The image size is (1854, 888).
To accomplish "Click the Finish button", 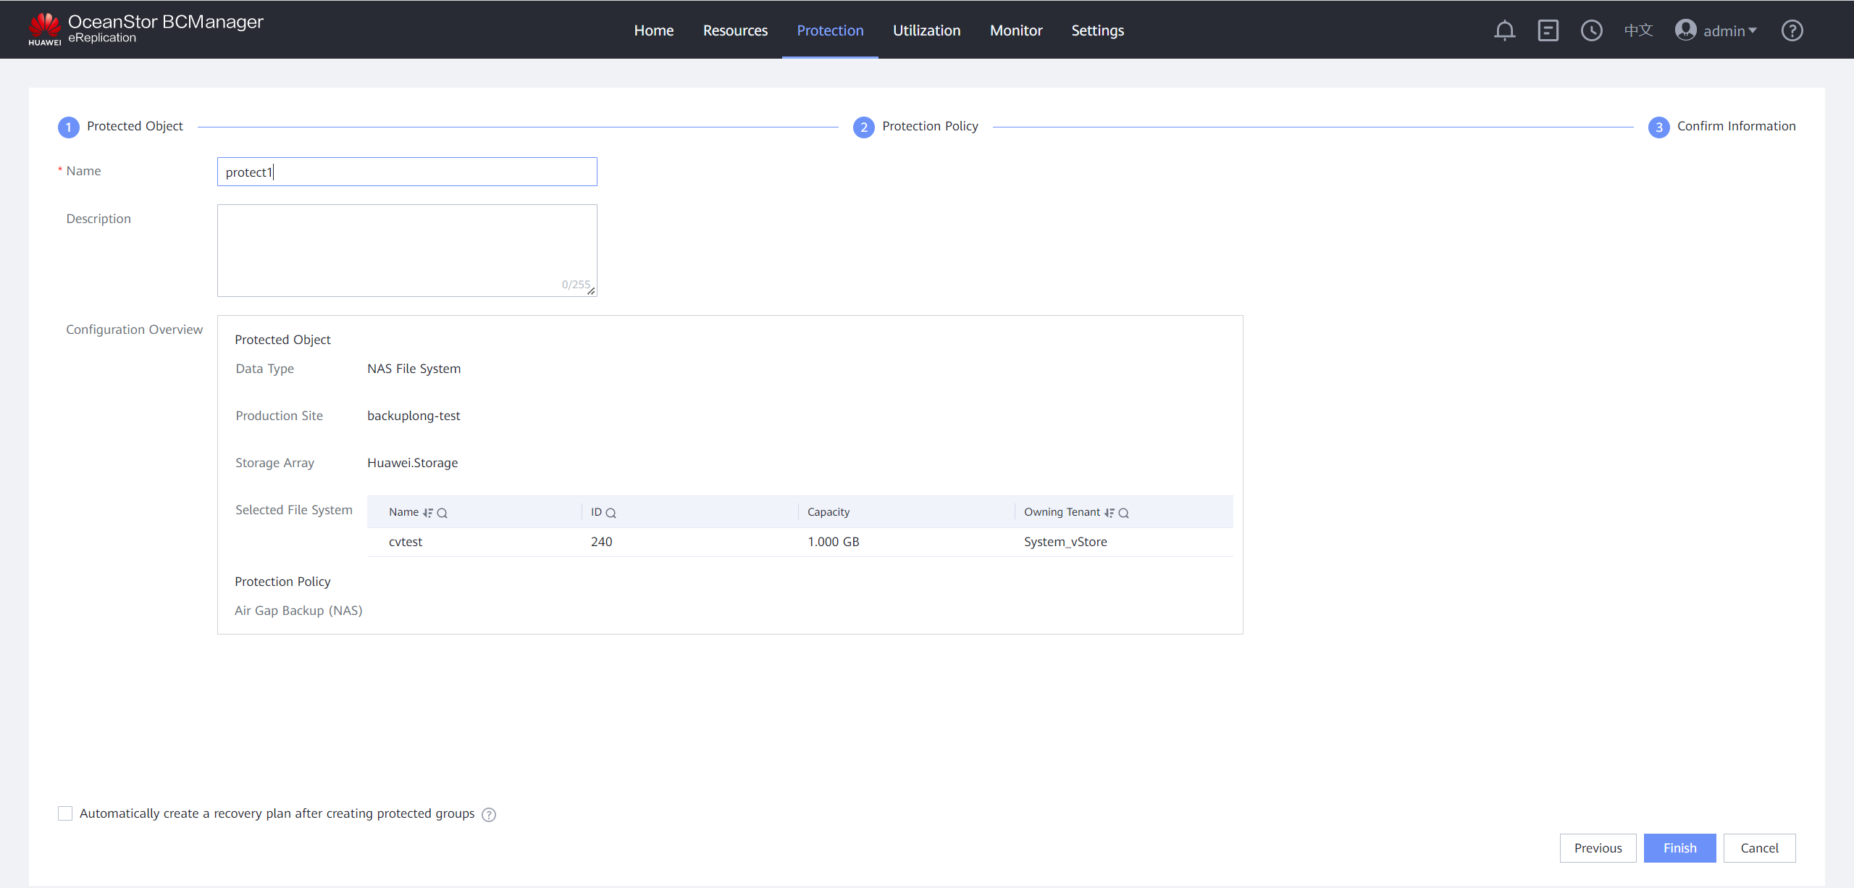I will [x=1679, y=848].
